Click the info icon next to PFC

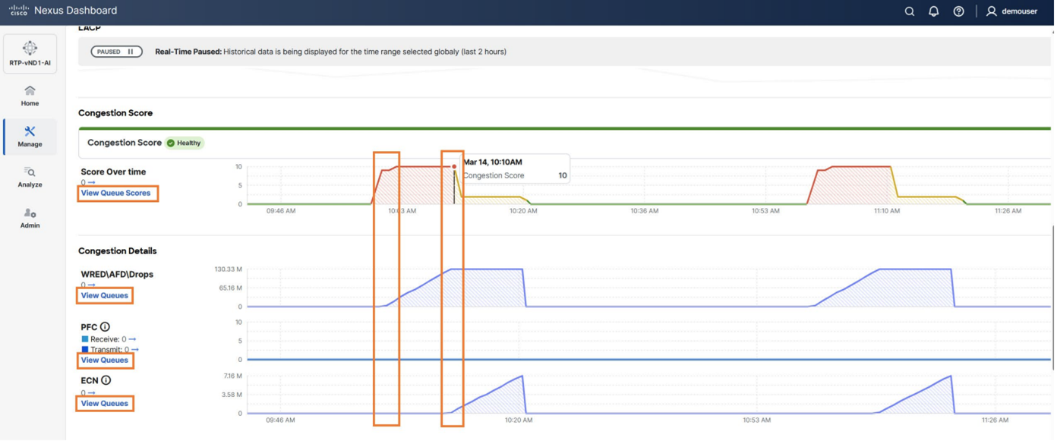105,327
